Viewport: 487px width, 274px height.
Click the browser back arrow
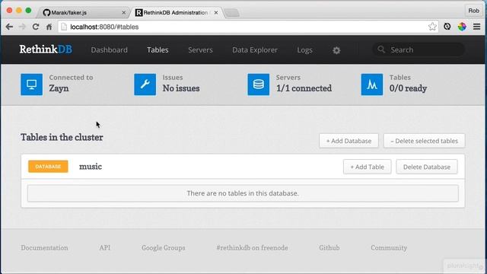pos(9,27)
